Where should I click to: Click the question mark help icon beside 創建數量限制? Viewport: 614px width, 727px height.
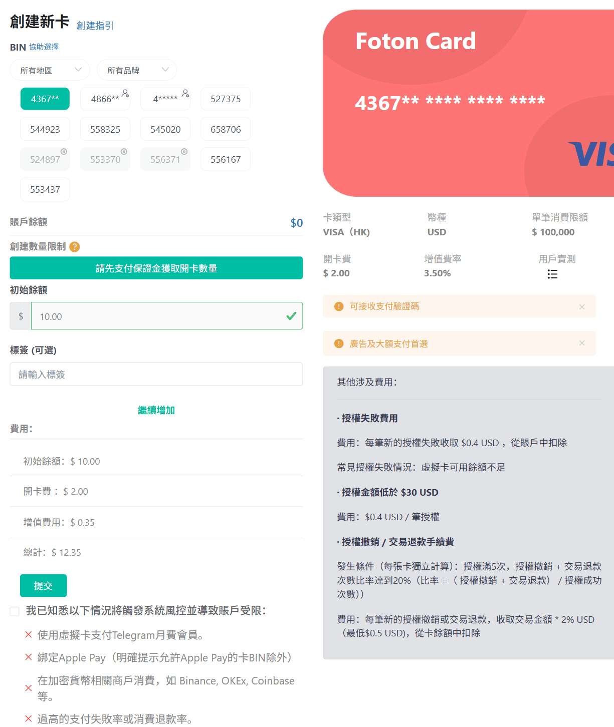(x=75, y=247)
